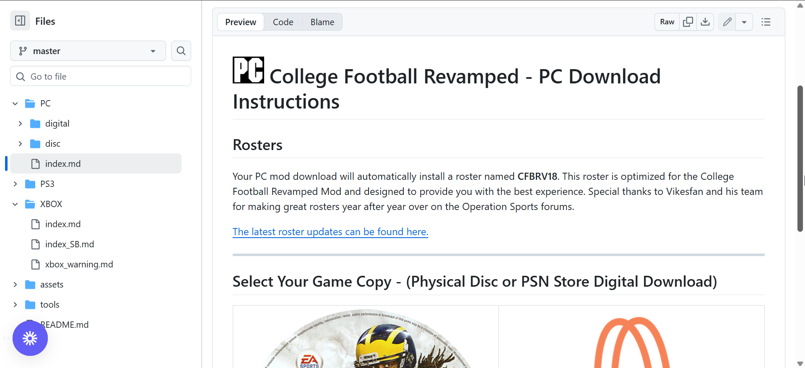Click the PC logo image in heading
Screen dimensions: 805x368
[x=248, y=70]
